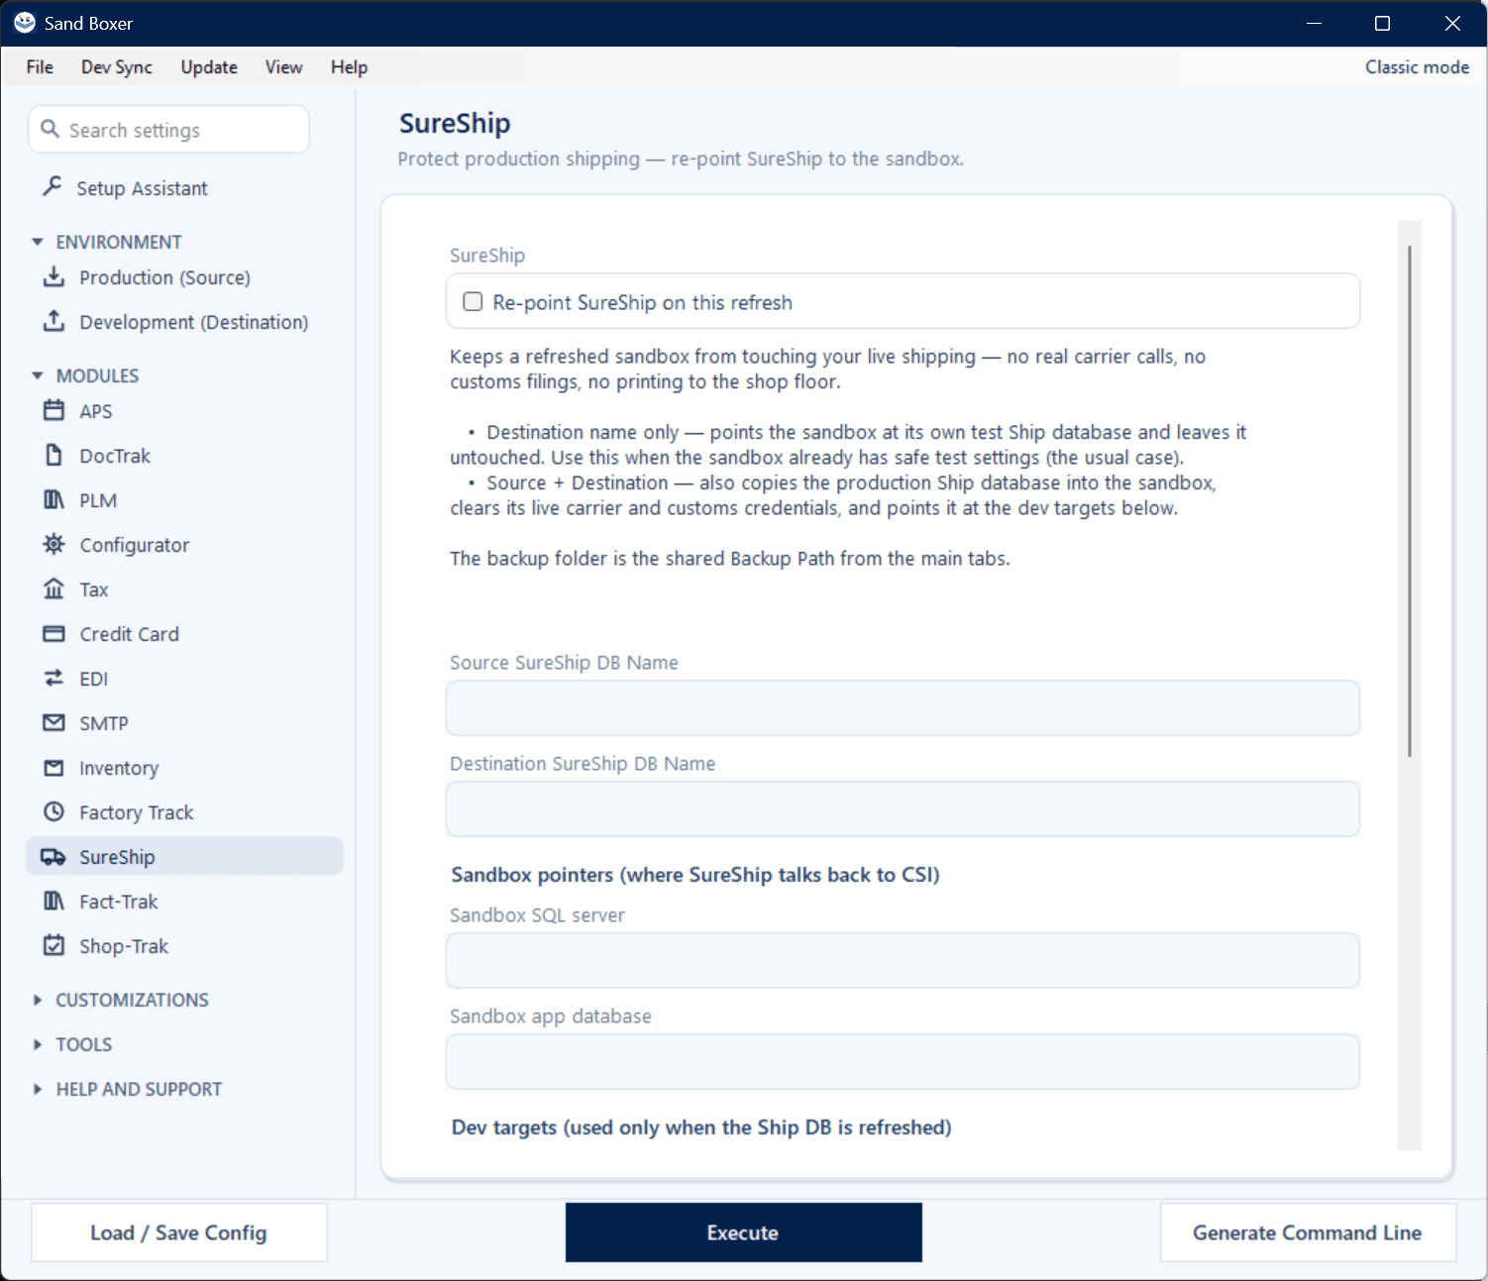Click the Production (Source) download icon
The height and width of the screenshot is (1281, 1488).
pos(54,276)
